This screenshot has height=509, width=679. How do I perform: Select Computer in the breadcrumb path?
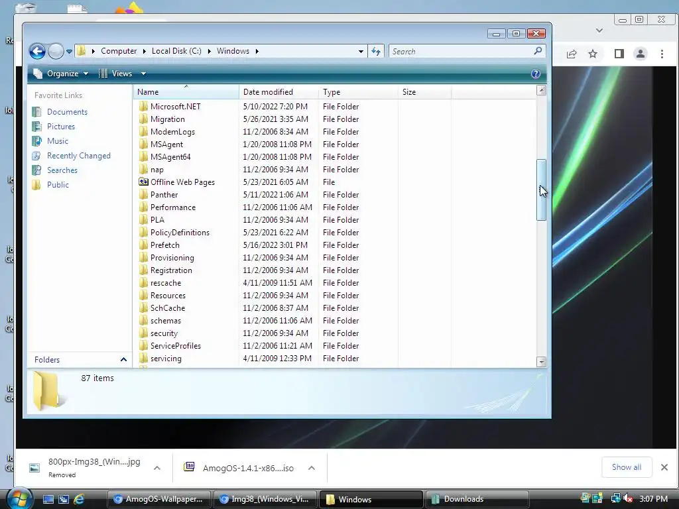pyautogui.click(x=119, y=51)
